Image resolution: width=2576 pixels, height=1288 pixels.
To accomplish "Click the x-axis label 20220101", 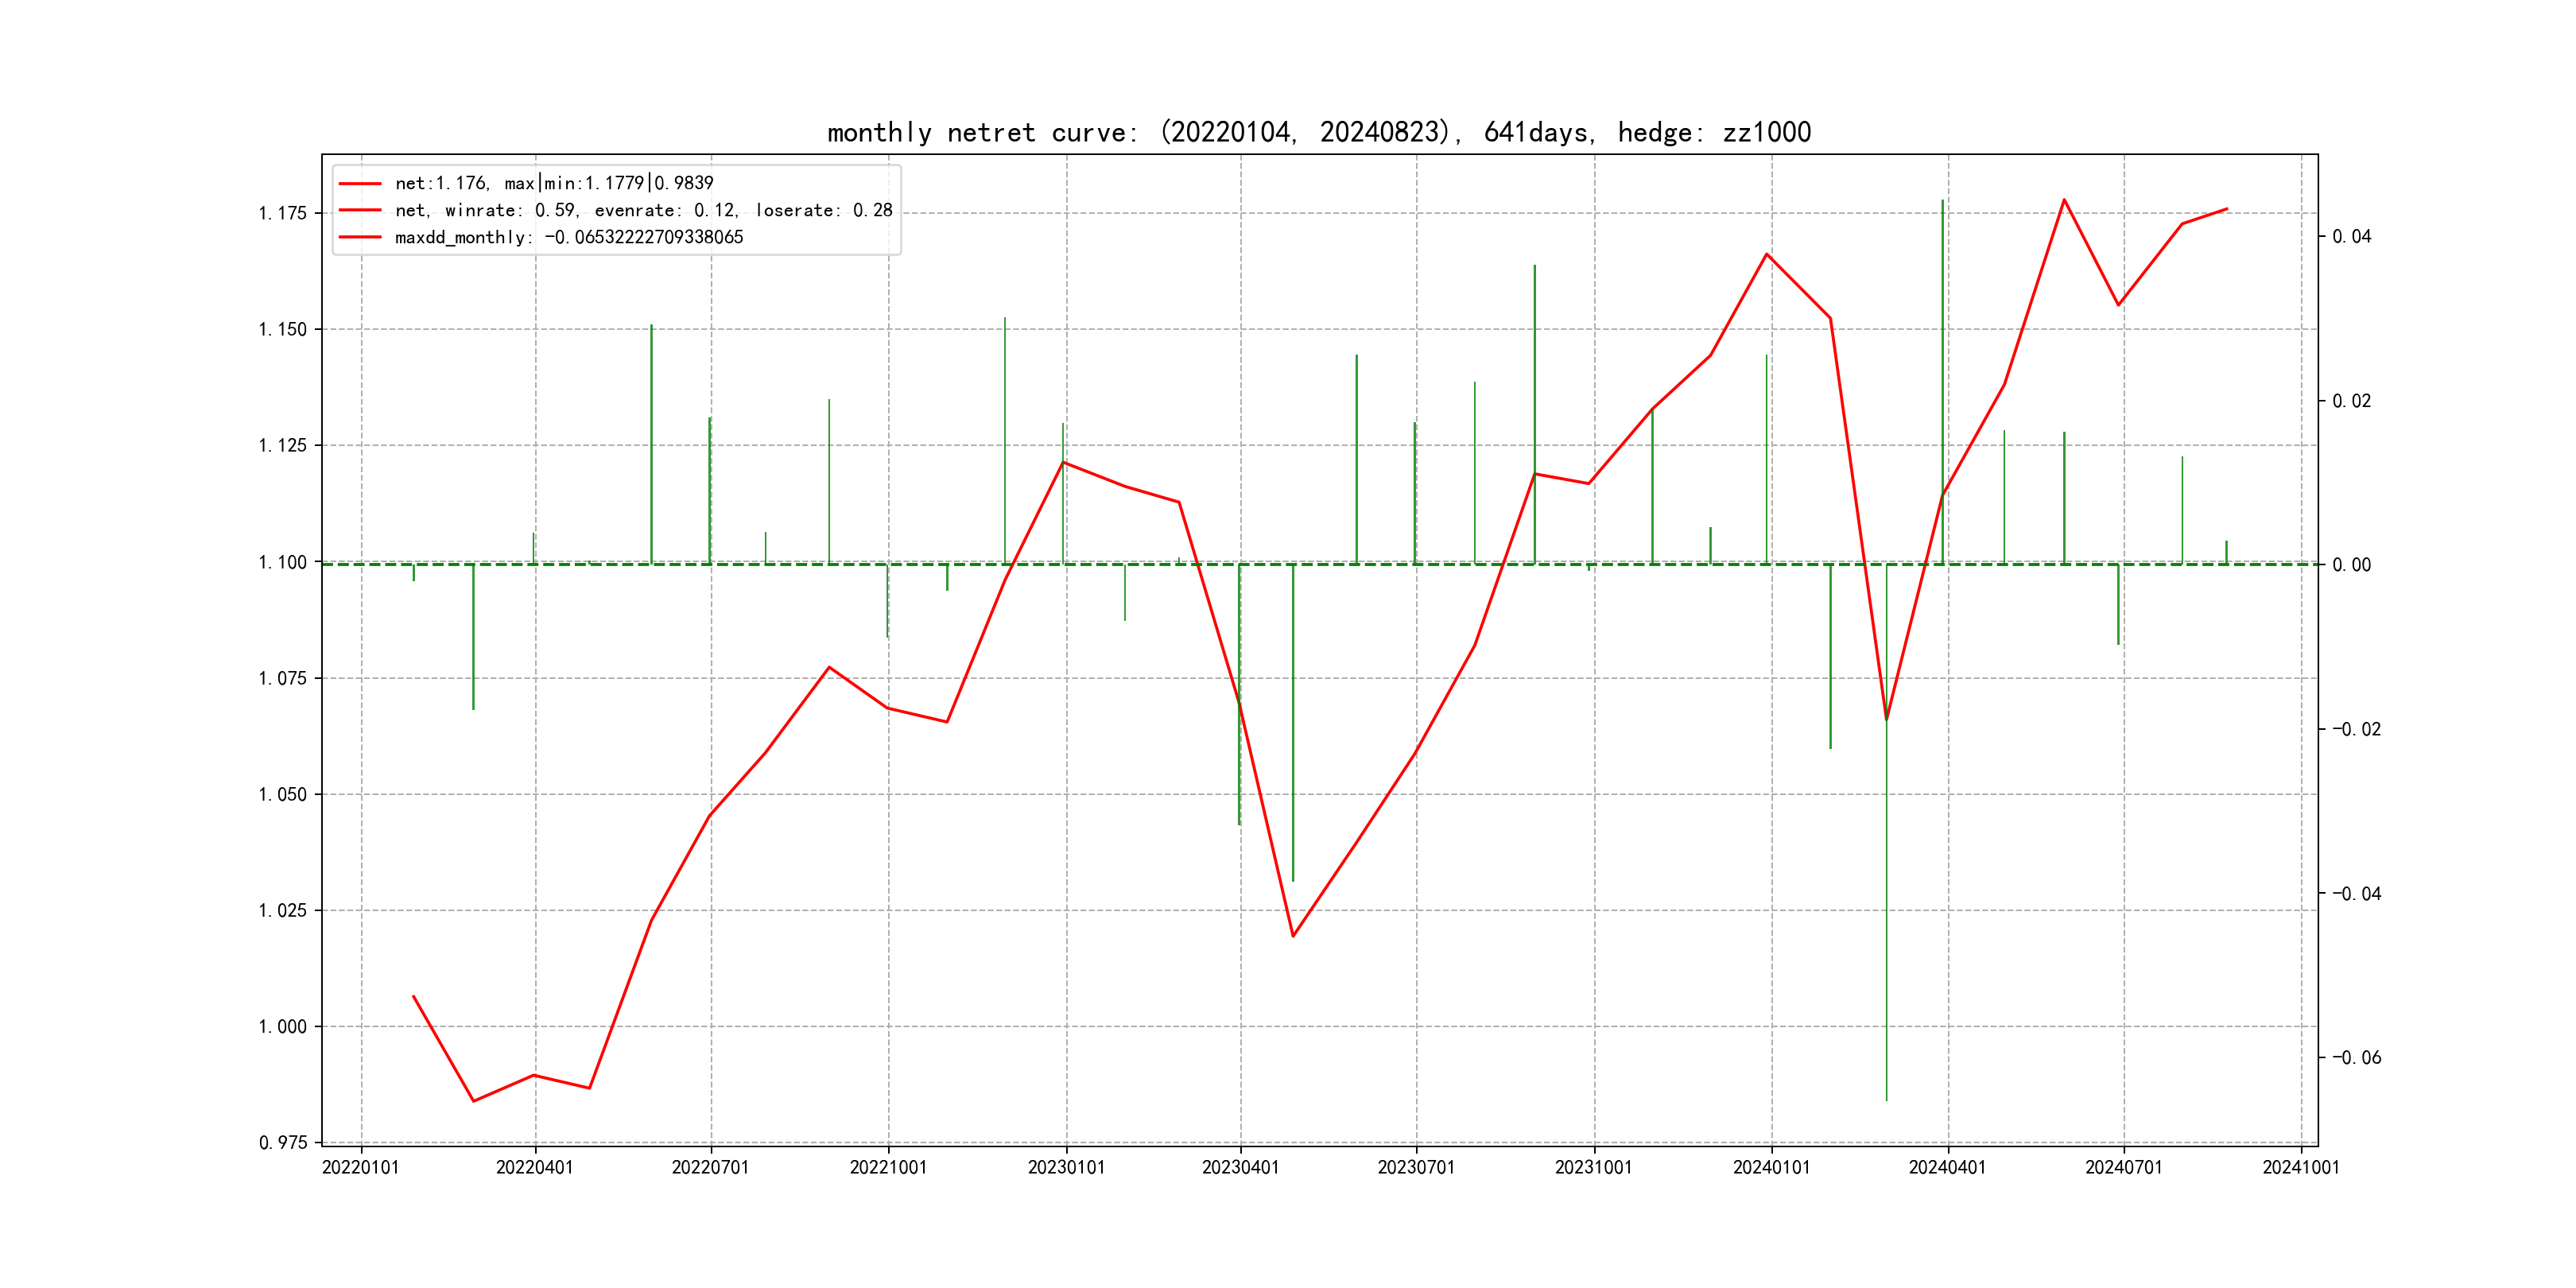I will (360, 1167).
